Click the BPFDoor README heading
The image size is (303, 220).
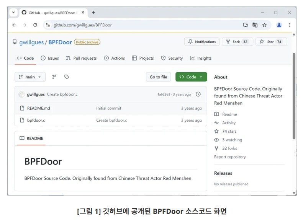tap(43, 161)
